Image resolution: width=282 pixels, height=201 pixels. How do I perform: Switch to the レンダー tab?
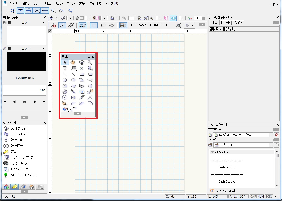pyautogui.click(x=237, y=23)
